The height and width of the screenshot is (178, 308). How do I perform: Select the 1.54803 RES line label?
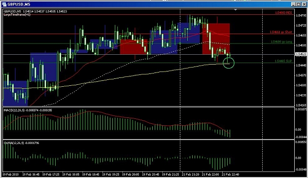pos(283,13)
